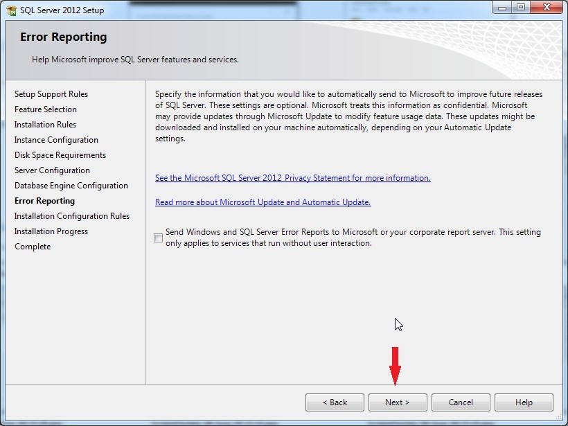Select Installation Progress in the sidebar
The height and width of the screenshot is (426, 568).
[51, 231]
